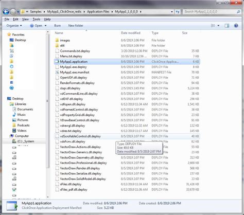Image resolution: width=244 pixels, height=215 pixels.
Task: Expand the arrow after Application Files in path
Action: coord(112,12)
